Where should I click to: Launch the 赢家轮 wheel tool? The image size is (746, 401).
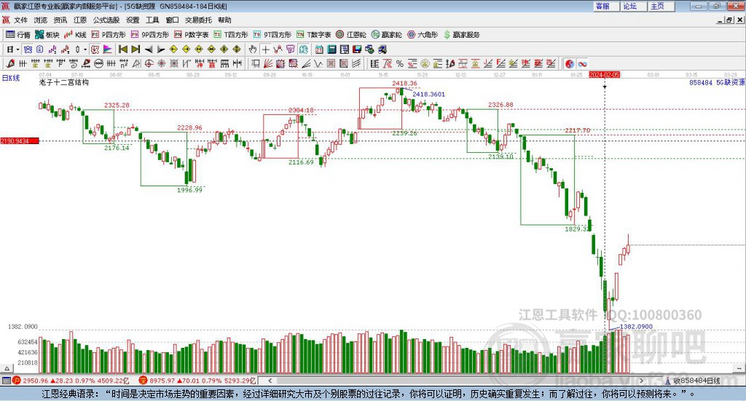(x=386, y=35)
